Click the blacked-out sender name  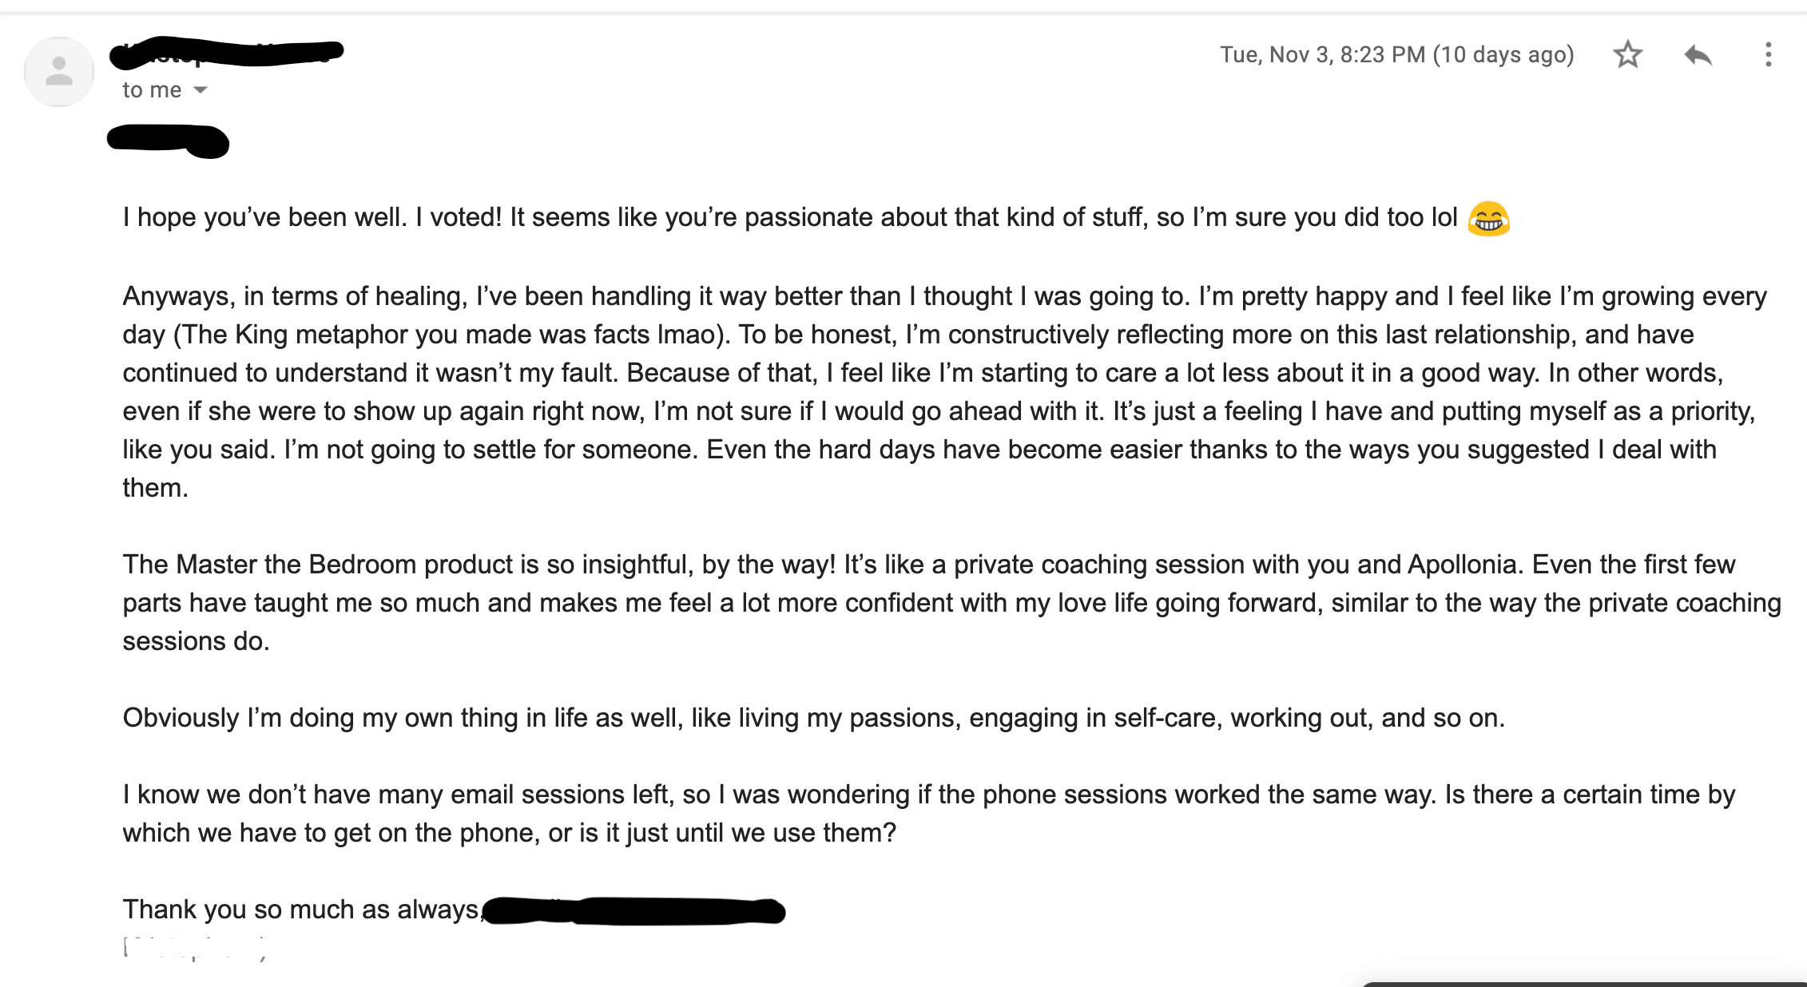pos(226,53)
